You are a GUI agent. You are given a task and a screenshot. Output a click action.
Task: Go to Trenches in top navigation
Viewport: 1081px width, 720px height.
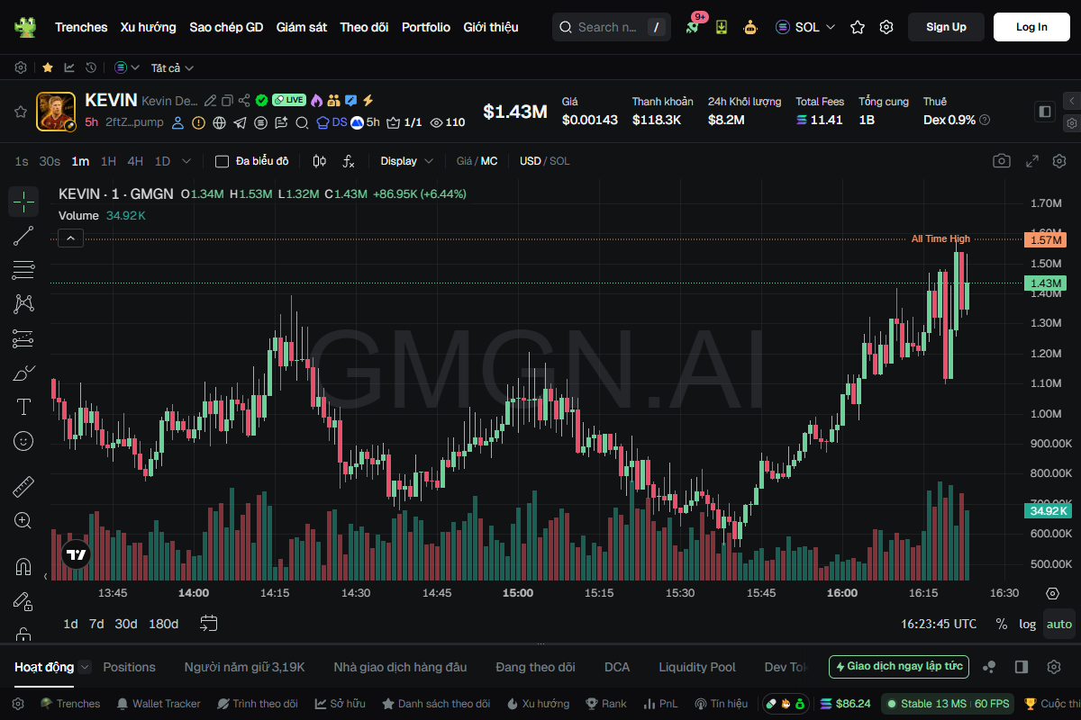point(81,27)
